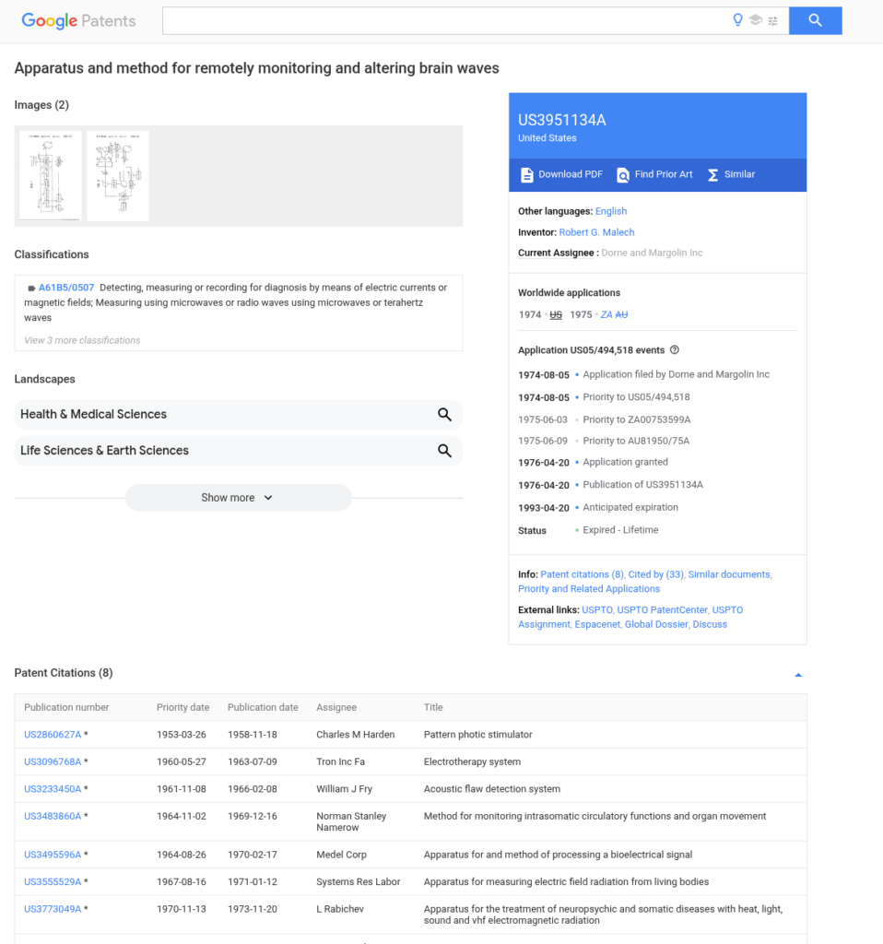Viewport: 883px width, 944px height.
Task: Expand the Show more dropdown
Action: [x=238, y=498]
